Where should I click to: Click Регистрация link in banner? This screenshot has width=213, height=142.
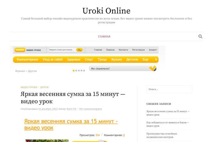[138, 50]
